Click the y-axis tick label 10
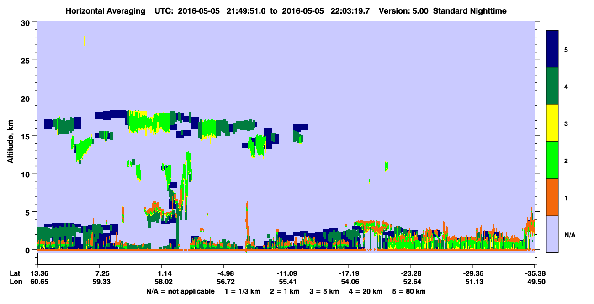 coord(27,174)
